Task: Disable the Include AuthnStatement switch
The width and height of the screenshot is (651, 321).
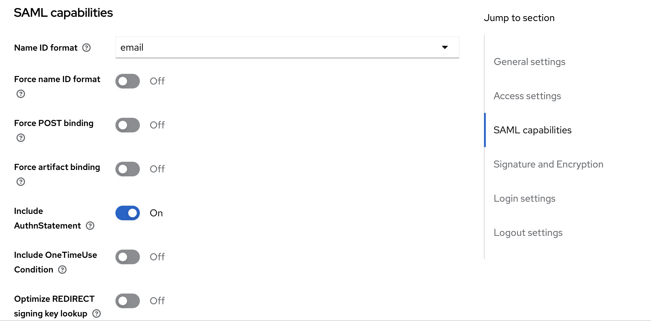Action: [128, 213]
